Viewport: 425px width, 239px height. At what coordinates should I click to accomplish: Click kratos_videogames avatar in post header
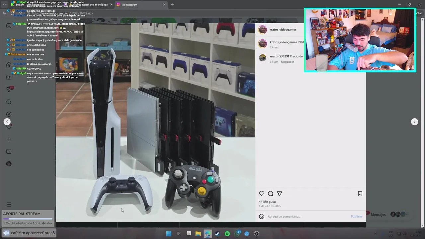[262, 30]
